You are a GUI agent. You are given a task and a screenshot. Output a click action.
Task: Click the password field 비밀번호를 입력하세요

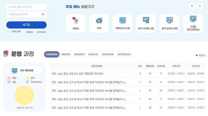coord(26,14)
